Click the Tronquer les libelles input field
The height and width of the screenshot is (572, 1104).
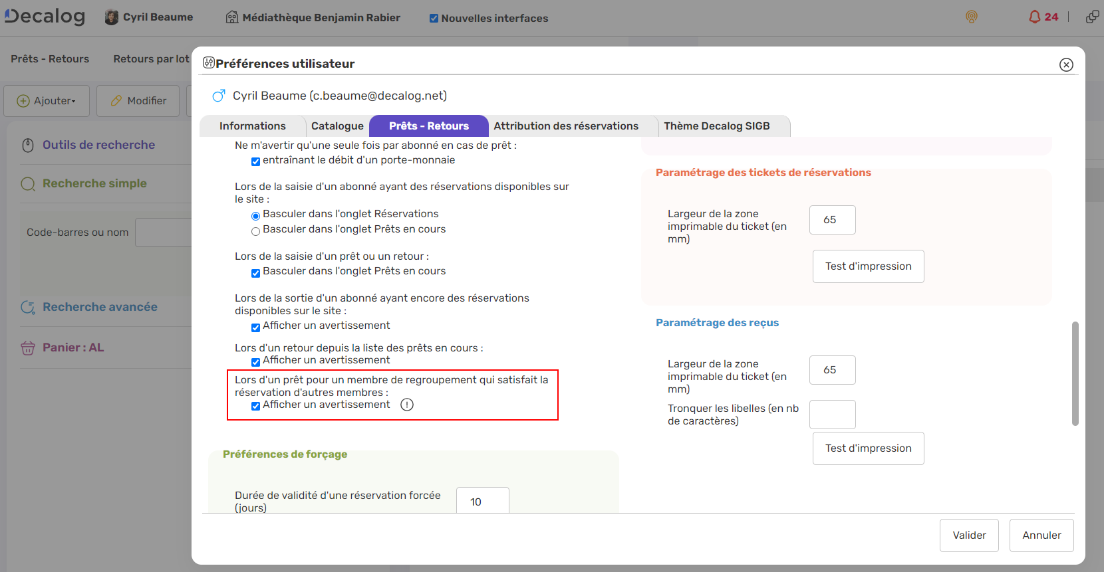point(832,415)
